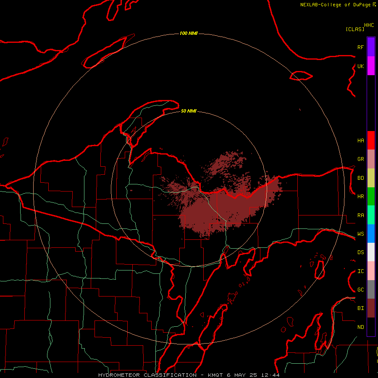This screenshot has height=378, width=378.
Task: Click the HYDROMETEOR CLASSIFICATION title text
Action: [147, 375]
